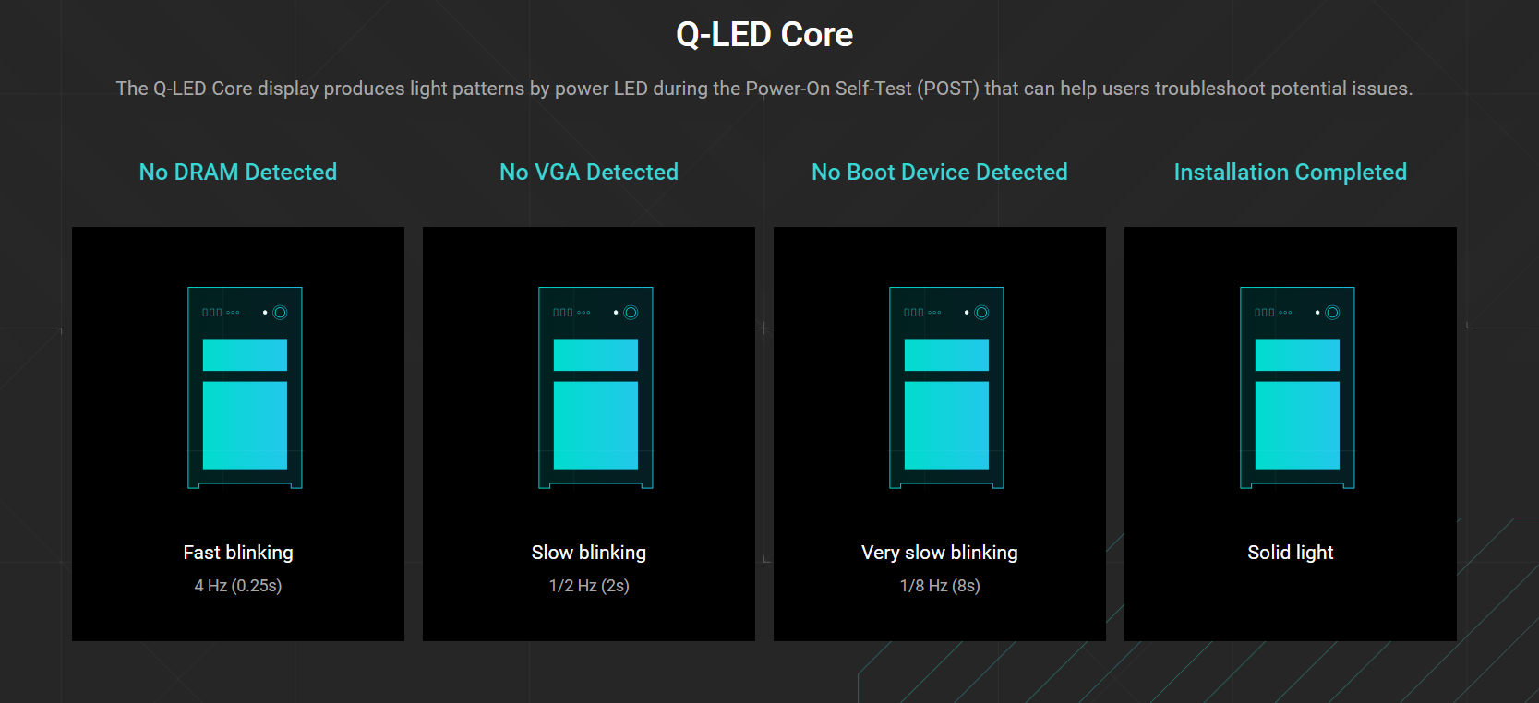The image size is (1539, 703).
Task: Click the Fast blinking label
Action: pyautogui.click(x=238, y=553)
